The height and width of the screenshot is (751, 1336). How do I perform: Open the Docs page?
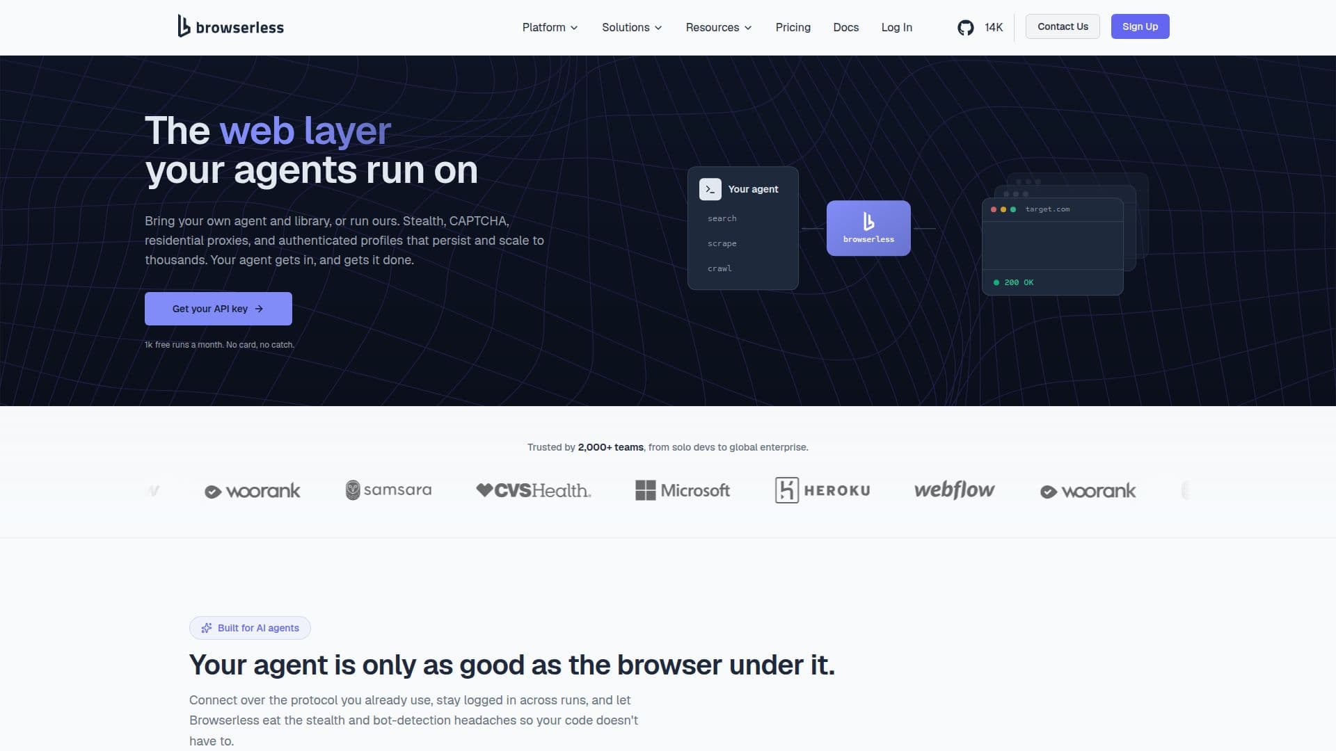845,27
